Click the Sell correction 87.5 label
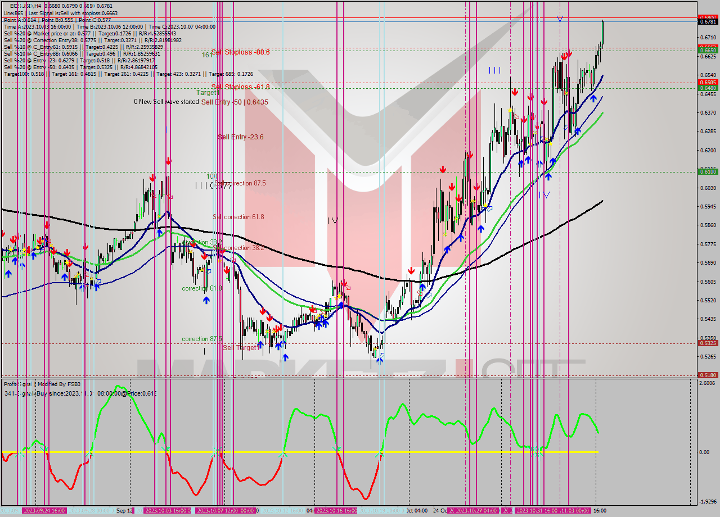 point(240,183)
